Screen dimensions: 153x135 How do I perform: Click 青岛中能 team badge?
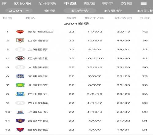20,121
